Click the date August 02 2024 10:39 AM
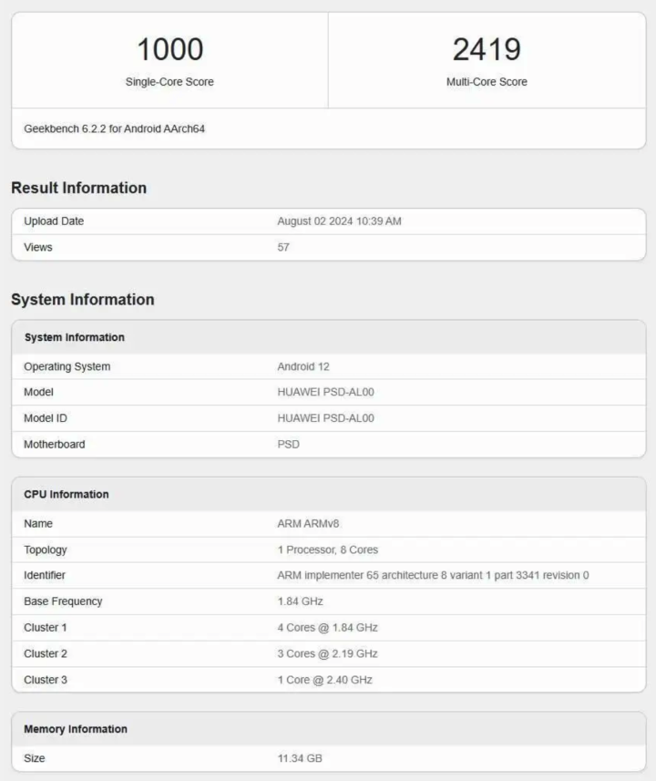656x781 pixels. pyautogui.click(x=339, y=221)
